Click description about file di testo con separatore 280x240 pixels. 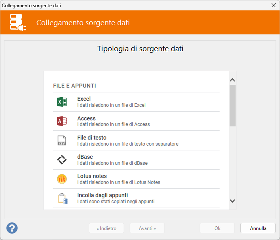click(128, 144)
